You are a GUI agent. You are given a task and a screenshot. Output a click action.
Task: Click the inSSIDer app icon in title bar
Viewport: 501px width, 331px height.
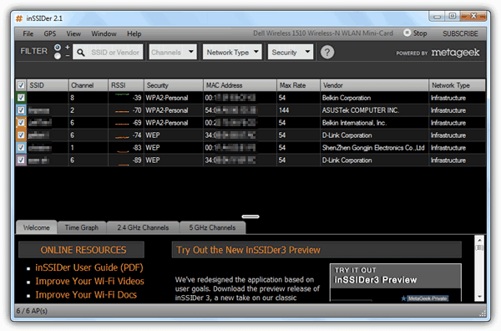(x=19, y=18)
